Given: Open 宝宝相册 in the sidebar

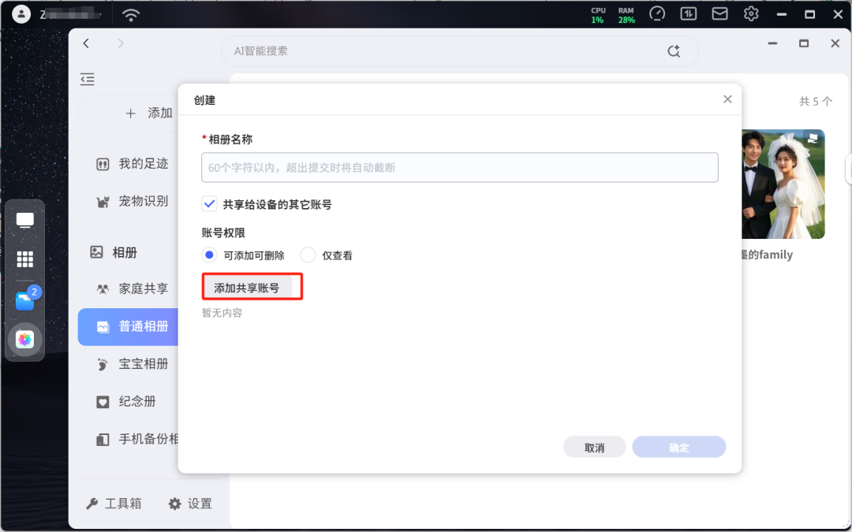Looking at the screenshot, I should (132, 363).
